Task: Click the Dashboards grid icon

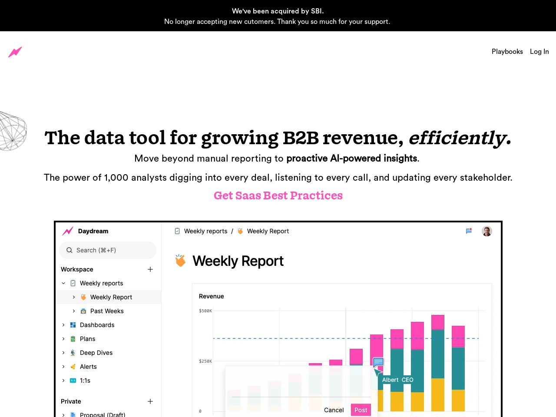Action: click(x=73, y=325)
